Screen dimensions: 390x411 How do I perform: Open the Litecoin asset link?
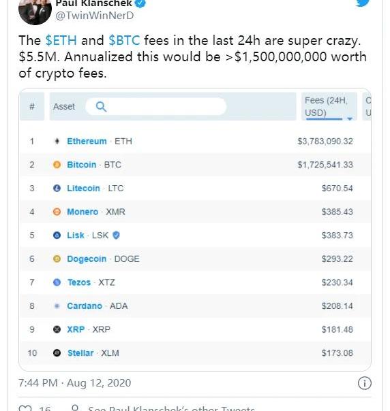coord(83,188)
